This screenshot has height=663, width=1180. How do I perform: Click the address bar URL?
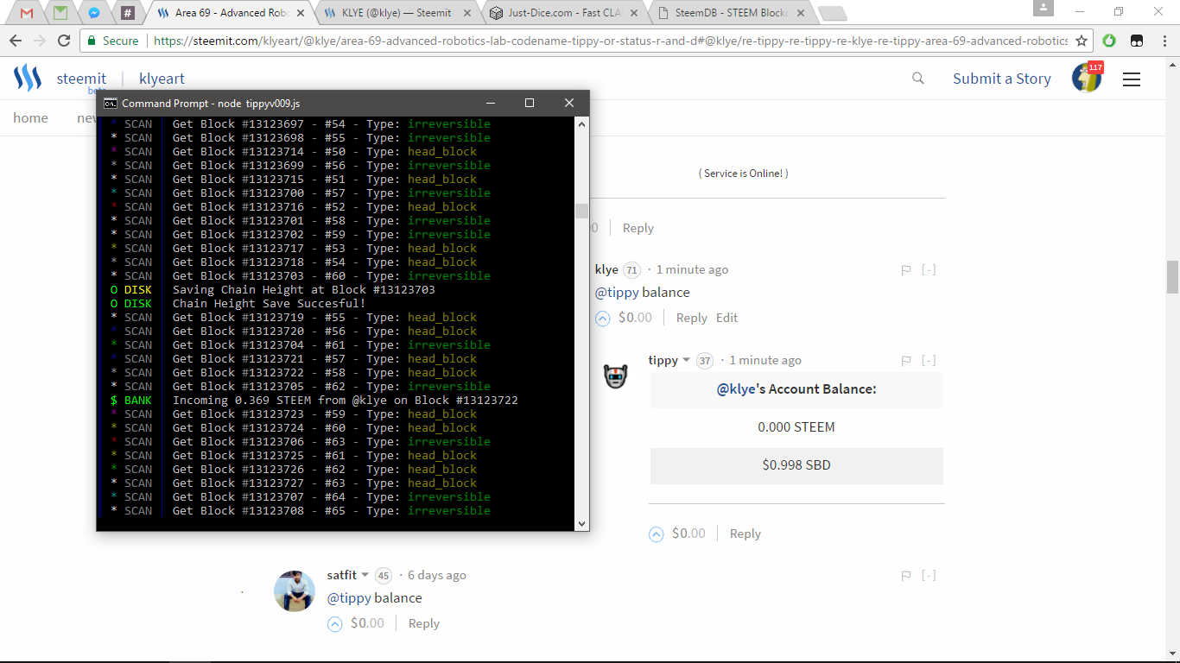point(610,41)
